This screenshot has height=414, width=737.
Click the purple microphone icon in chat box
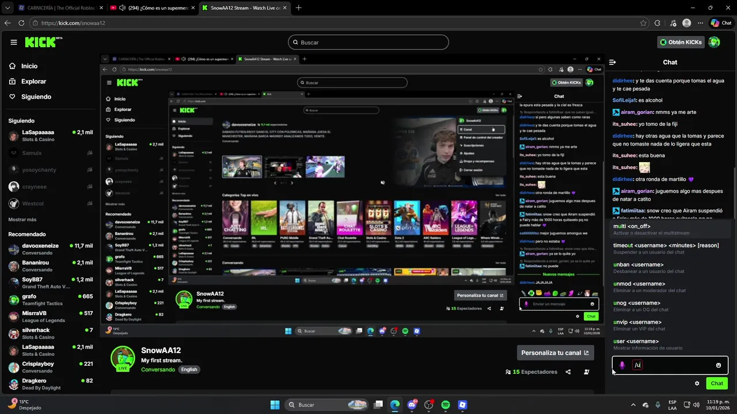pos(622,365)
